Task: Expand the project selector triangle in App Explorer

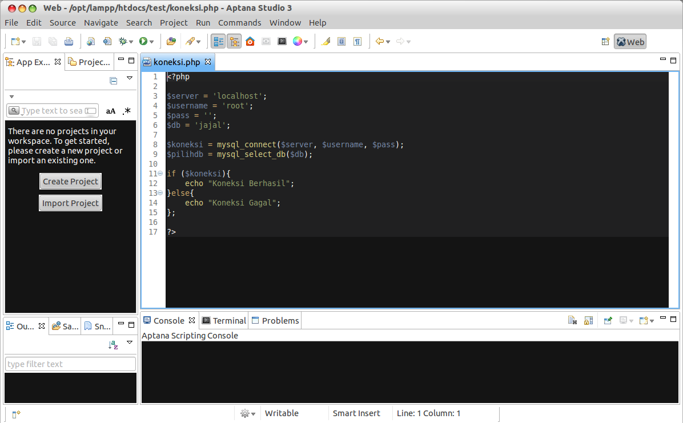Action: [12, 96]
